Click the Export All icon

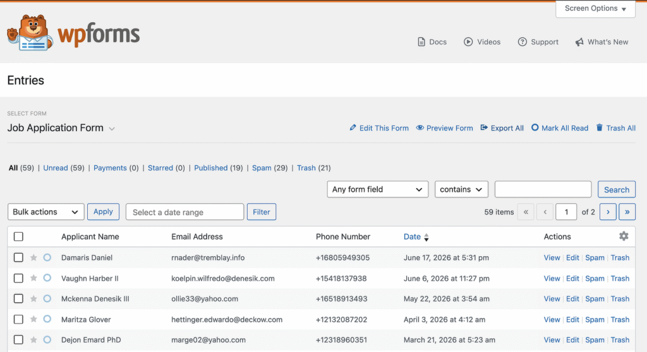(484, 128)
